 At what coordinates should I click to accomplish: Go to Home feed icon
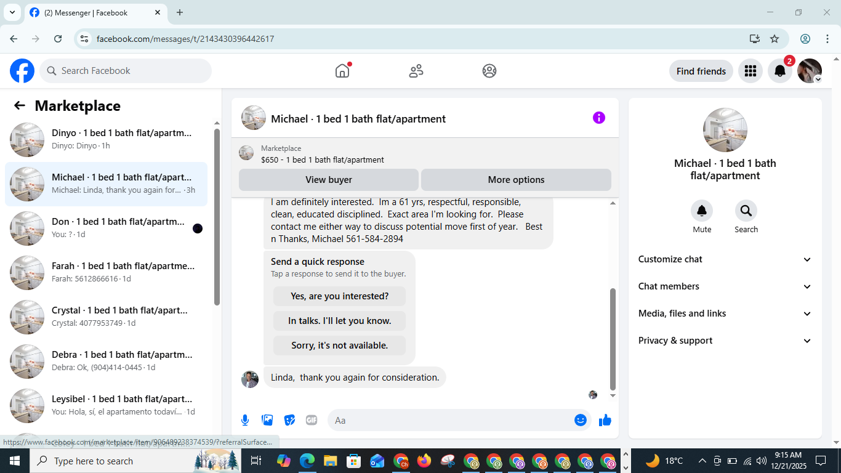click(x=342, y=71)
